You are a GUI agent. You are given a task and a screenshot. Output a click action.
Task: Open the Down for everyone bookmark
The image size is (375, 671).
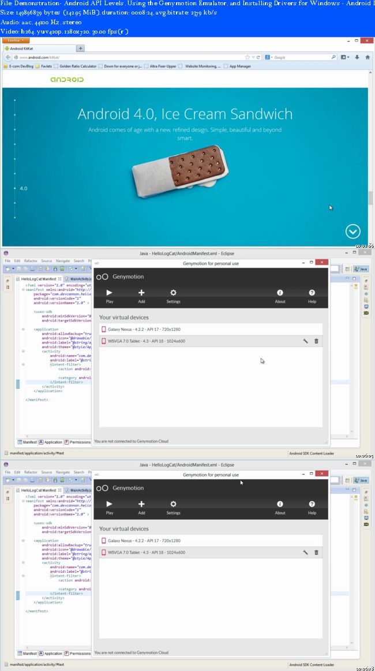(120, 66)
